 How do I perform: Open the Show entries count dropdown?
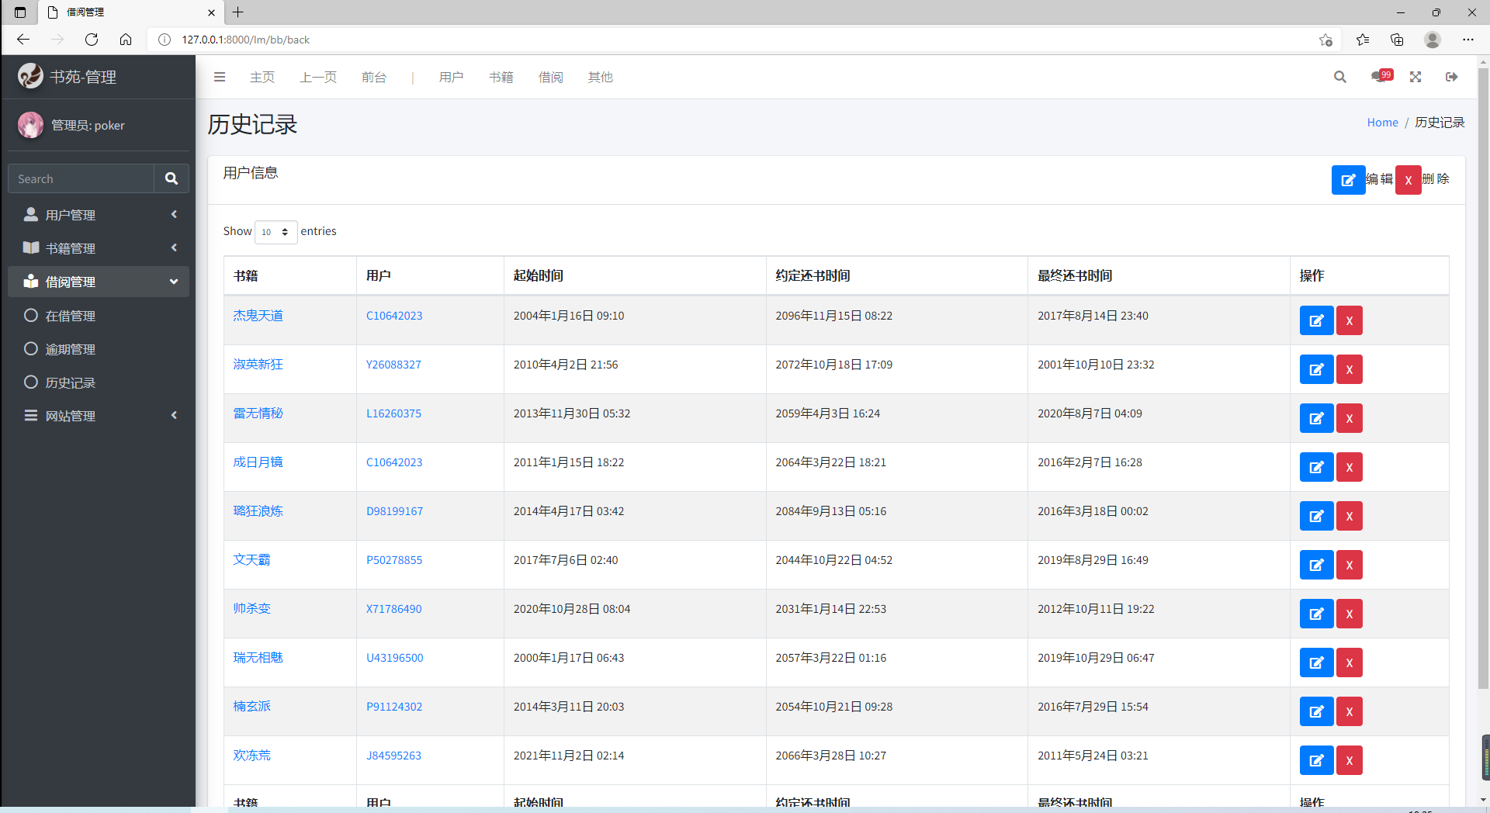[x=275, y=232]
